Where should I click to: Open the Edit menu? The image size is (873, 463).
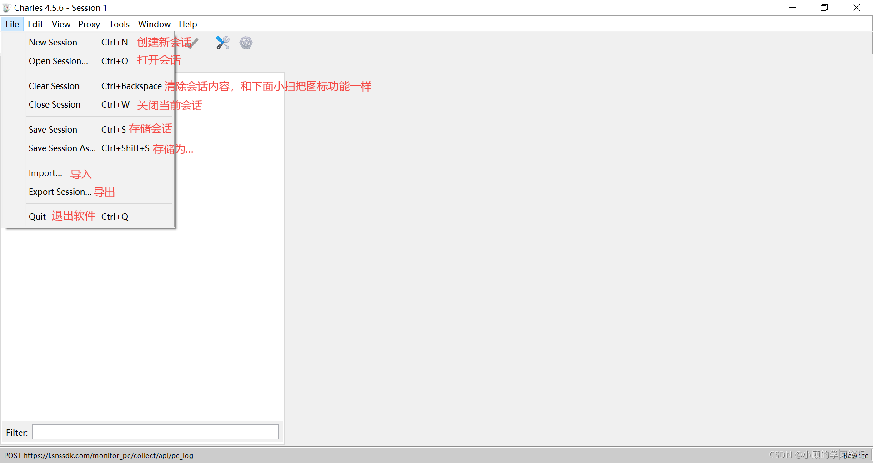coord(35,24)
